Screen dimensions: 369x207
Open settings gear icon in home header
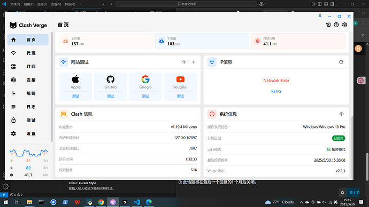[x=344, y=25]
